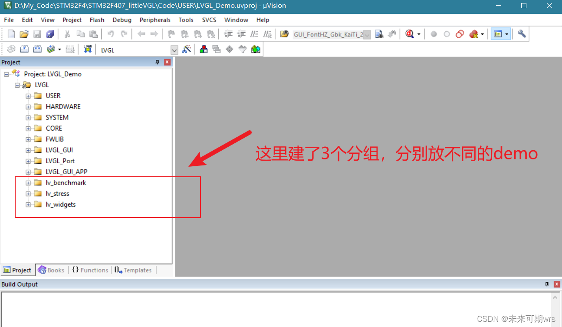
Task: Click the Build Output scrollbar up arrow
Action: [556, 297]
